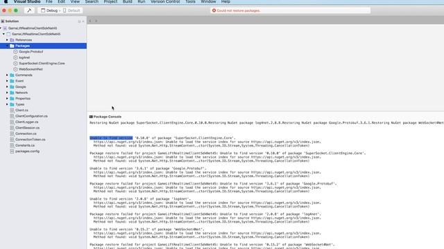
Task: Expand the Network folder
Action: [x=7, y=93]
